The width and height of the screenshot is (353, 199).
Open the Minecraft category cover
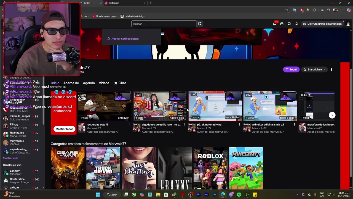(x=246, y=168)
